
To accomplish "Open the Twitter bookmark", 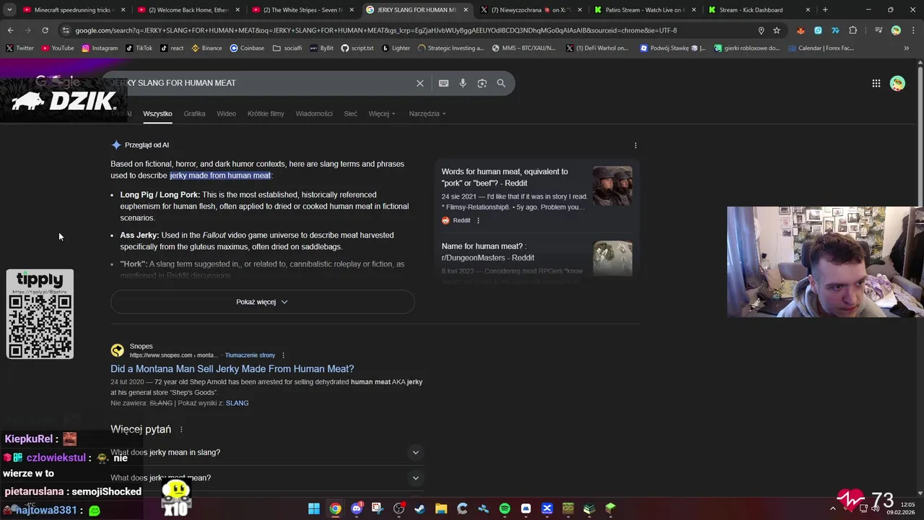I will 19,48.
